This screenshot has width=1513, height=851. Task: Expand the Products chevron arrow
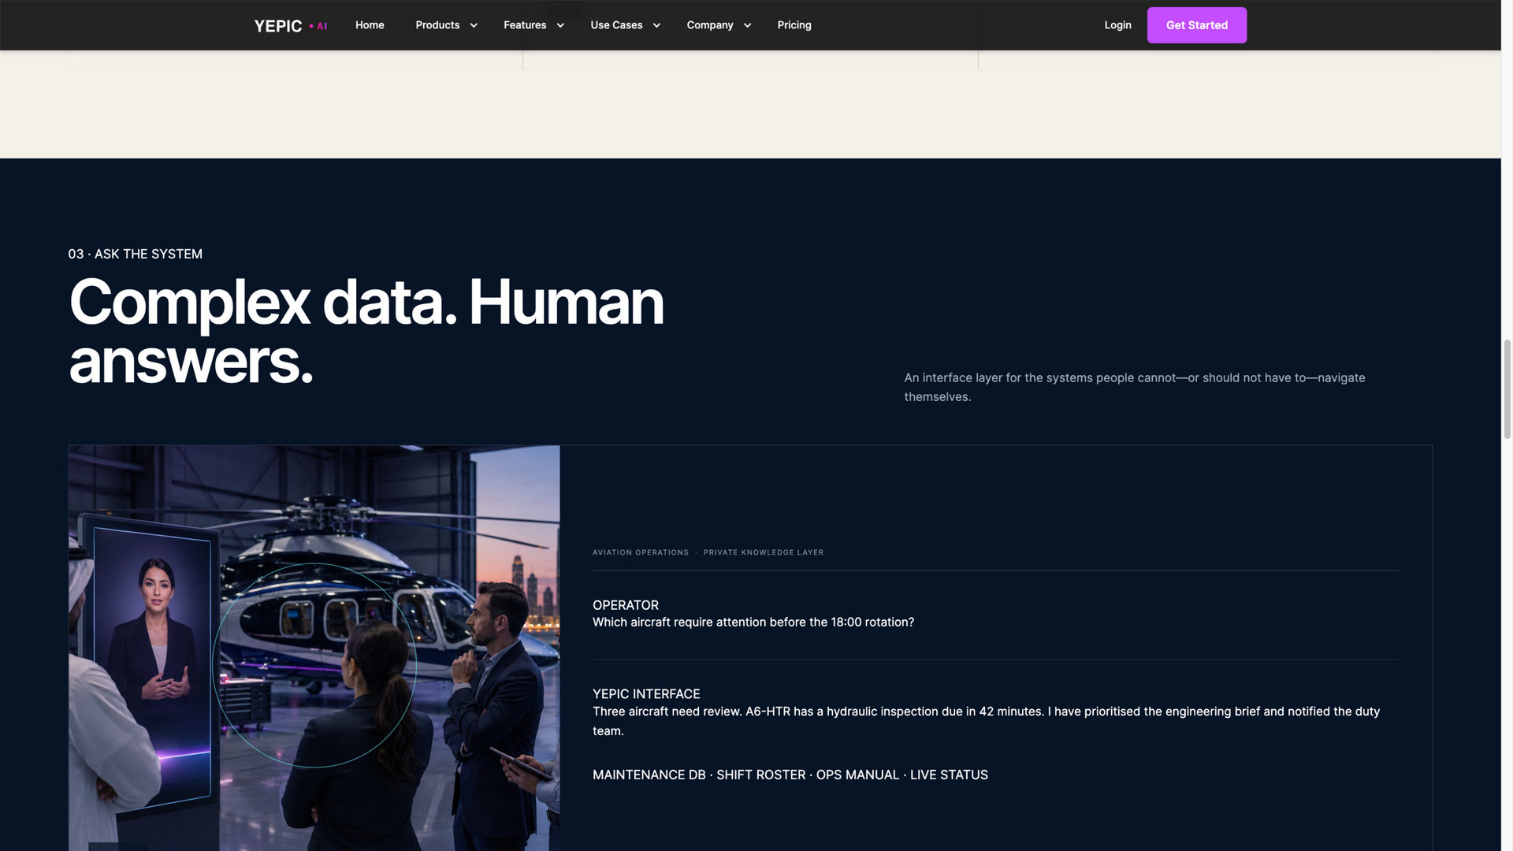pyautogui.click(x=474, y=25)
